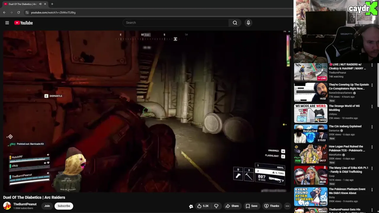The height and width of the screenshot is (213, 379).
Task: Open the Epstein Co-Conspirators video thumbnail
Action: click(x=311, y=92)
